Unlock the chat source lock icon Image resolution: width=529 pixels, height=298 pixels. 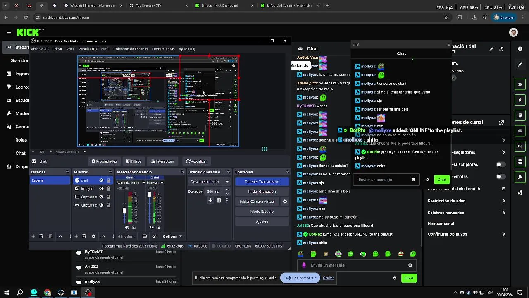click(x=109, y=180)
